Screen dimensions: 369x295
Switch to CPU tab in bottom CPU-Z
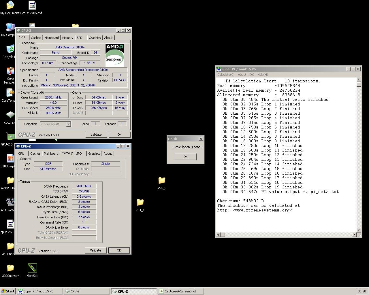21,154
